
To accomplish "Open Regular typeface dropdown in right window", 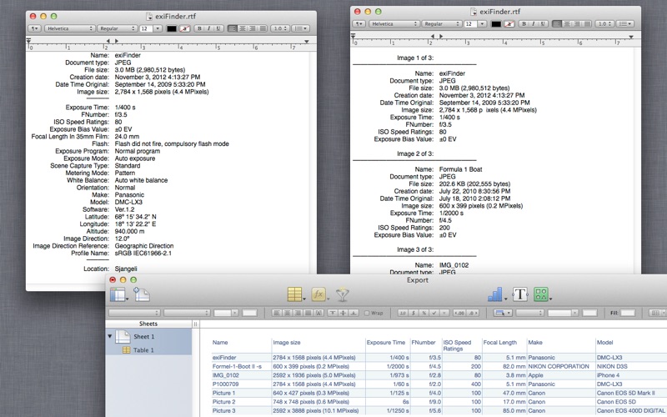I will click(x=441, y=24).
